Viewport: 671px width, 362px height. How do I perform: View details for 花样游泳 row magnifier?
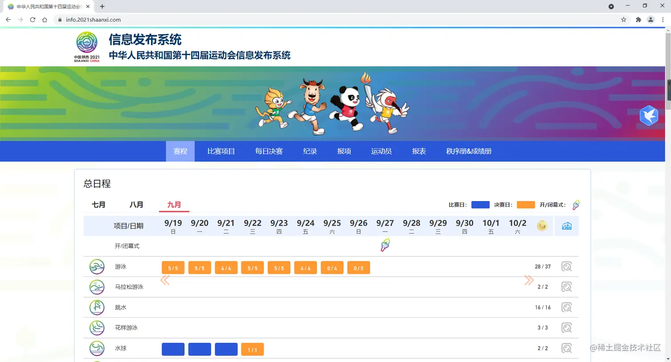pyautogui.click(x=567, y=328)
